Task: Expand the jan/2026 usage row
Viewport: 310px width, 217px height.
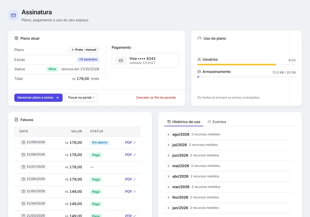Action: coord(228,208)
